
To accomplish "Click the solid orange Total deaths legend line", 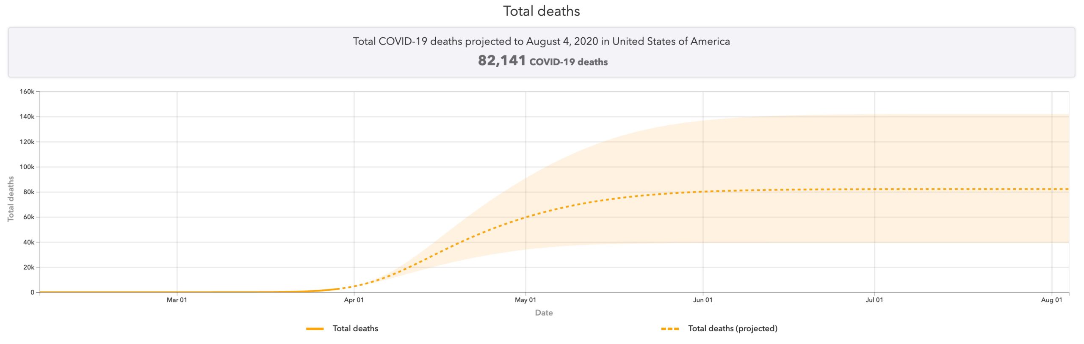I will click(x=315, y=329).
